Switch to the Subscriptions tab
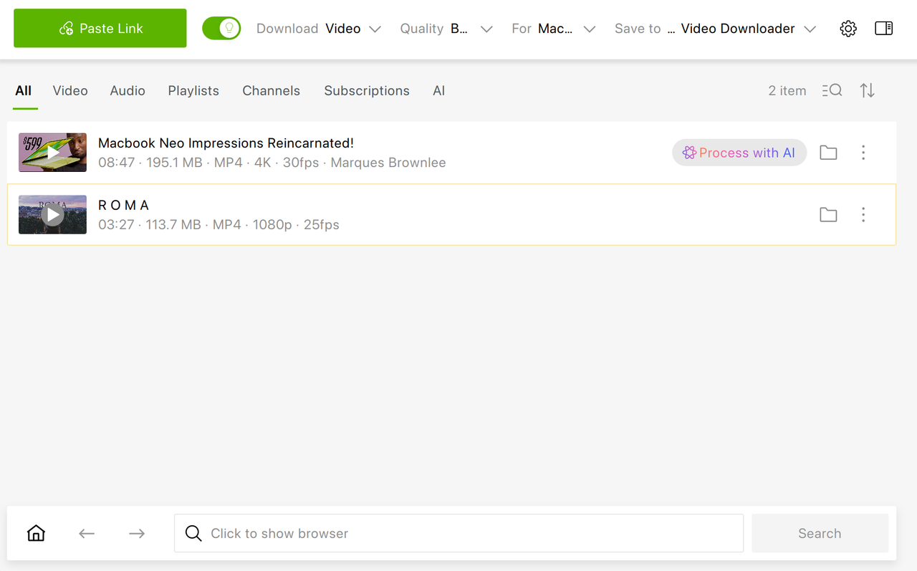 (x=367, y=91)
